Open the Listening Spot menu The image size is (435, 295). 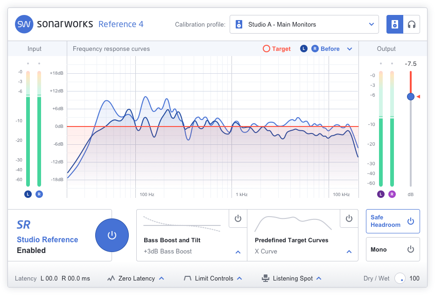pyautogui.click(x=319, y=278)
